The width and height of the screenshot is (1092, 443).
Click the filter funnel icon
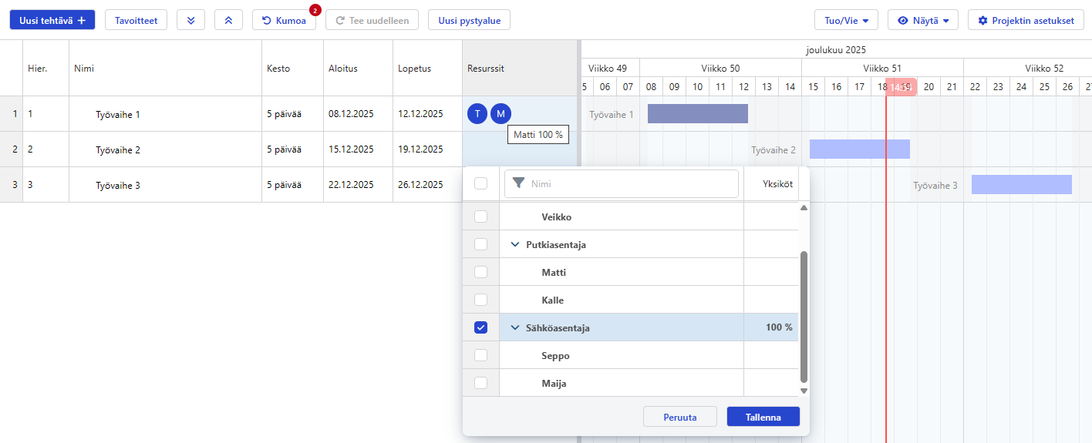click(x=519, y=183)
